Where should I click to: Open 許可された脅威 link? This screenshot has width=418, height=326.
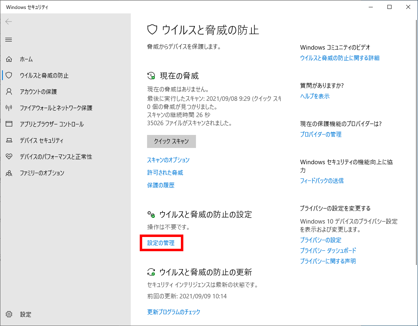pyautogui.click(x=165, y=173)
